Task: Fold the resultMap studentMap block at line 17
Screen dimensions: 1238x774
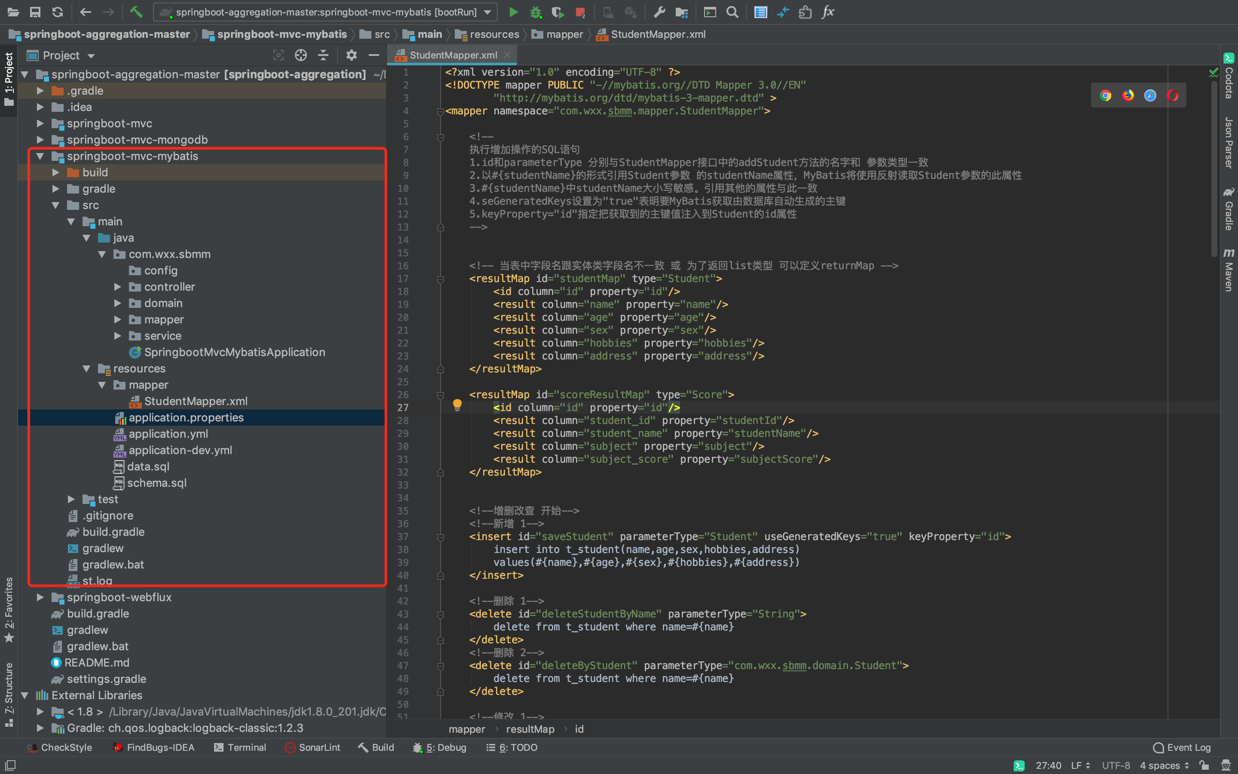Action: pyautogui.click(x=441, y=279)
